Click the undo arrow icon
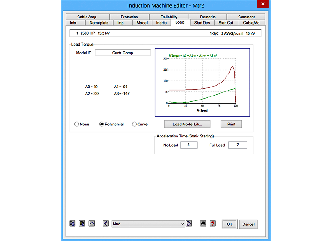The height and width of the screenshot is (241, 321). pos(92,224)
